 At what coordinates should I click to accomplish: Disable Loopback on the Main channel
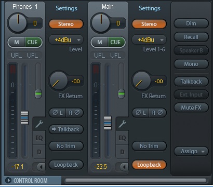(149, 165)
